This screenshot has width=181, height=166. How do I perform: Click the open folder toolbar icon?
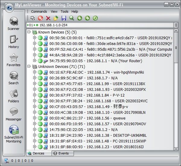[x=56, y=18]
